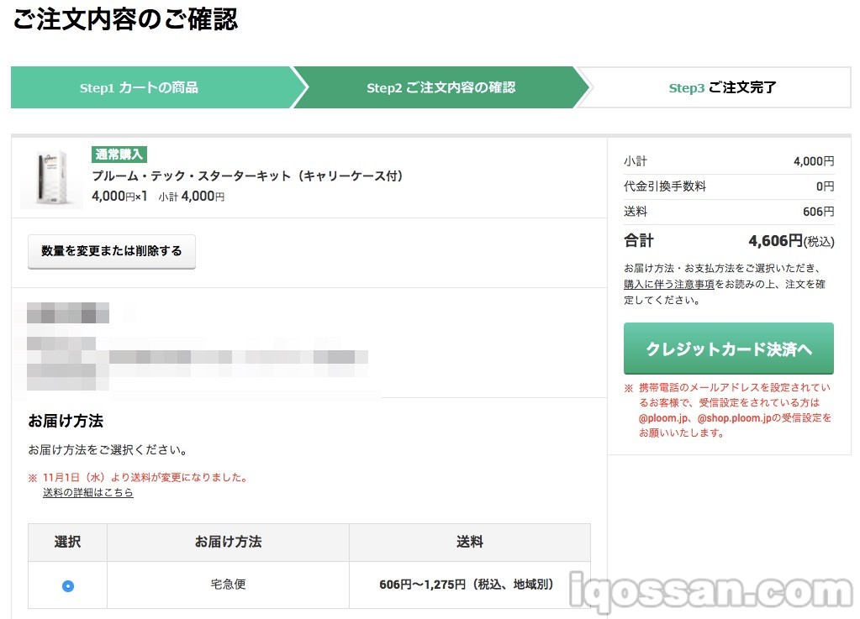Click the 送料 606円 summary value
The image size is (860, 619).
(818, 212)
